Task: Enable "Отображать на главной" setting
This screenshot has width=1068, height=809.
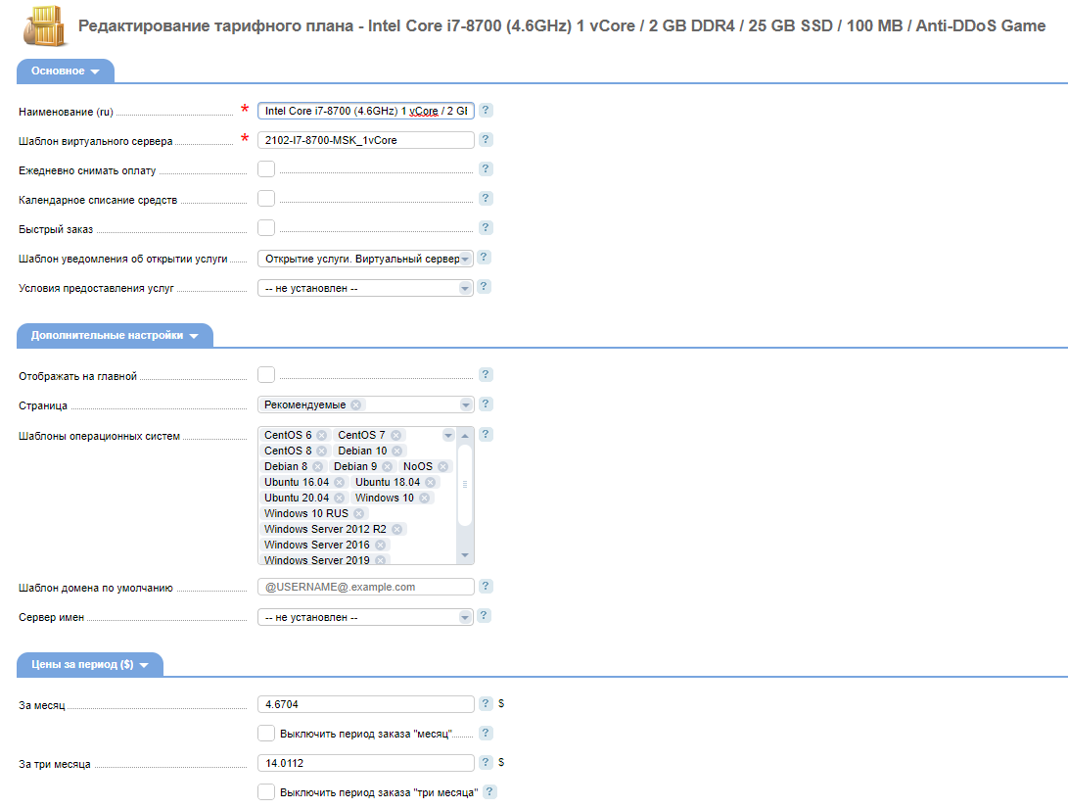Action: [x=265, y=374]
